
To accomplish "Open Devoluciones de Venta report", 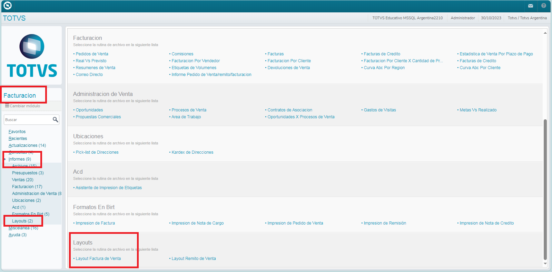I will (x=289, y=68).
